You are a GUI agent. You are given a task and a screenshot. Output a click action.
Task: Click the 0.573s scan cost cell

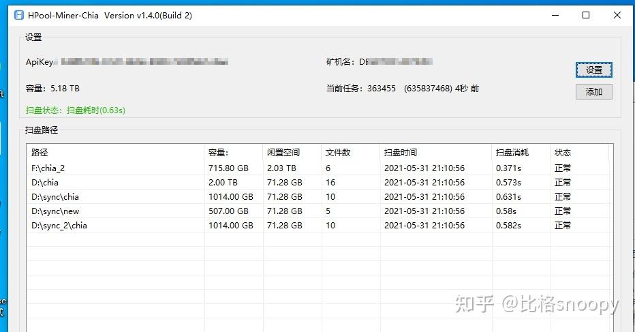click(x=509, y=183)
